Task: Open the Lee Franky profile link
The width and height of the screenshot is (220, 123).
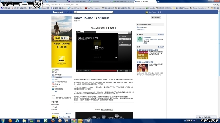Action: 153,12
